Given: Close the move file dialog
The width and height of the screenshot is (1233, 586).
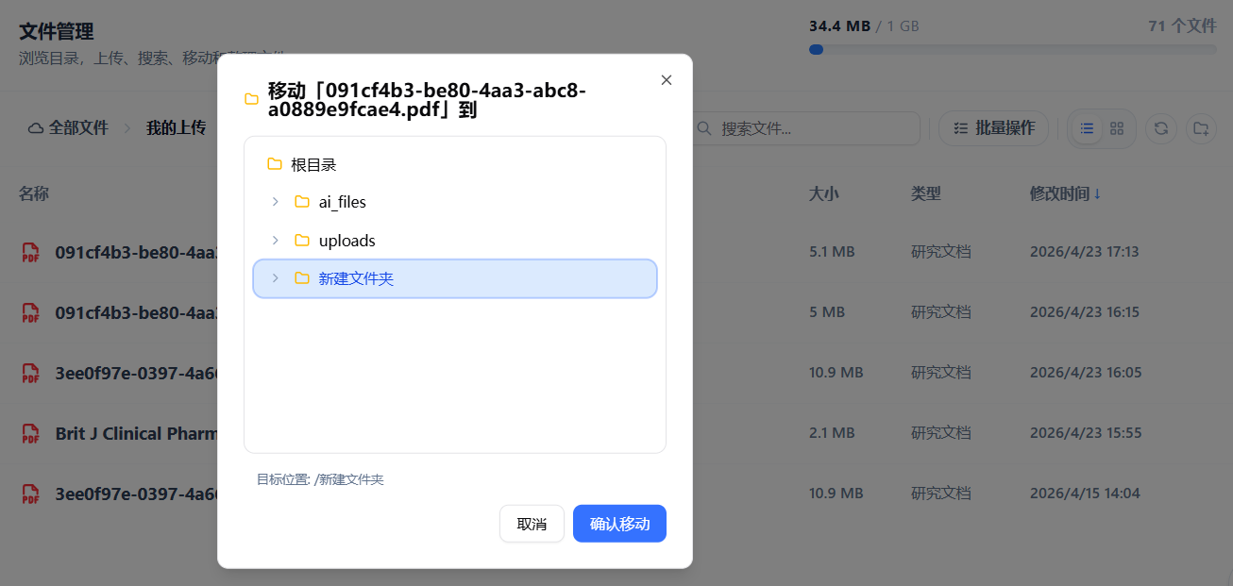Looking at the screenshot, I should coord(667,80).
